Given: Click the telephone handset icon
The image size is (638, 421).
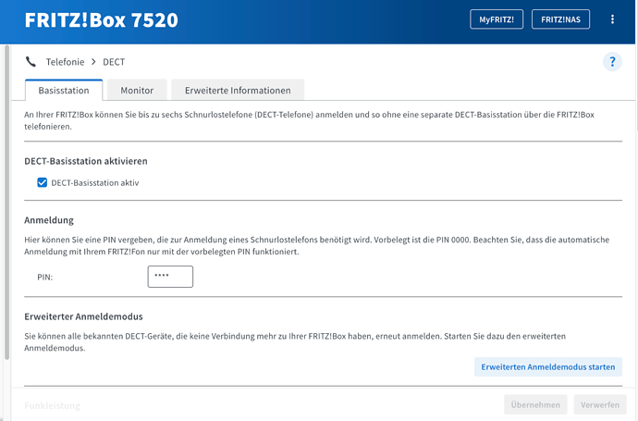Looking at the screenshot, I should pyautogui.click(x=31, y=62).
